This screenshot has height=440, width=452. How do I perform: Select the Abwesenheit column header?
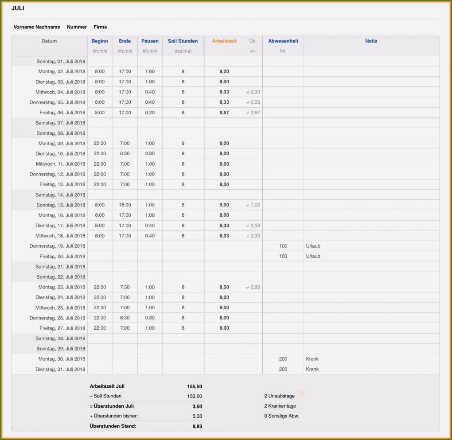click(283, 41)
